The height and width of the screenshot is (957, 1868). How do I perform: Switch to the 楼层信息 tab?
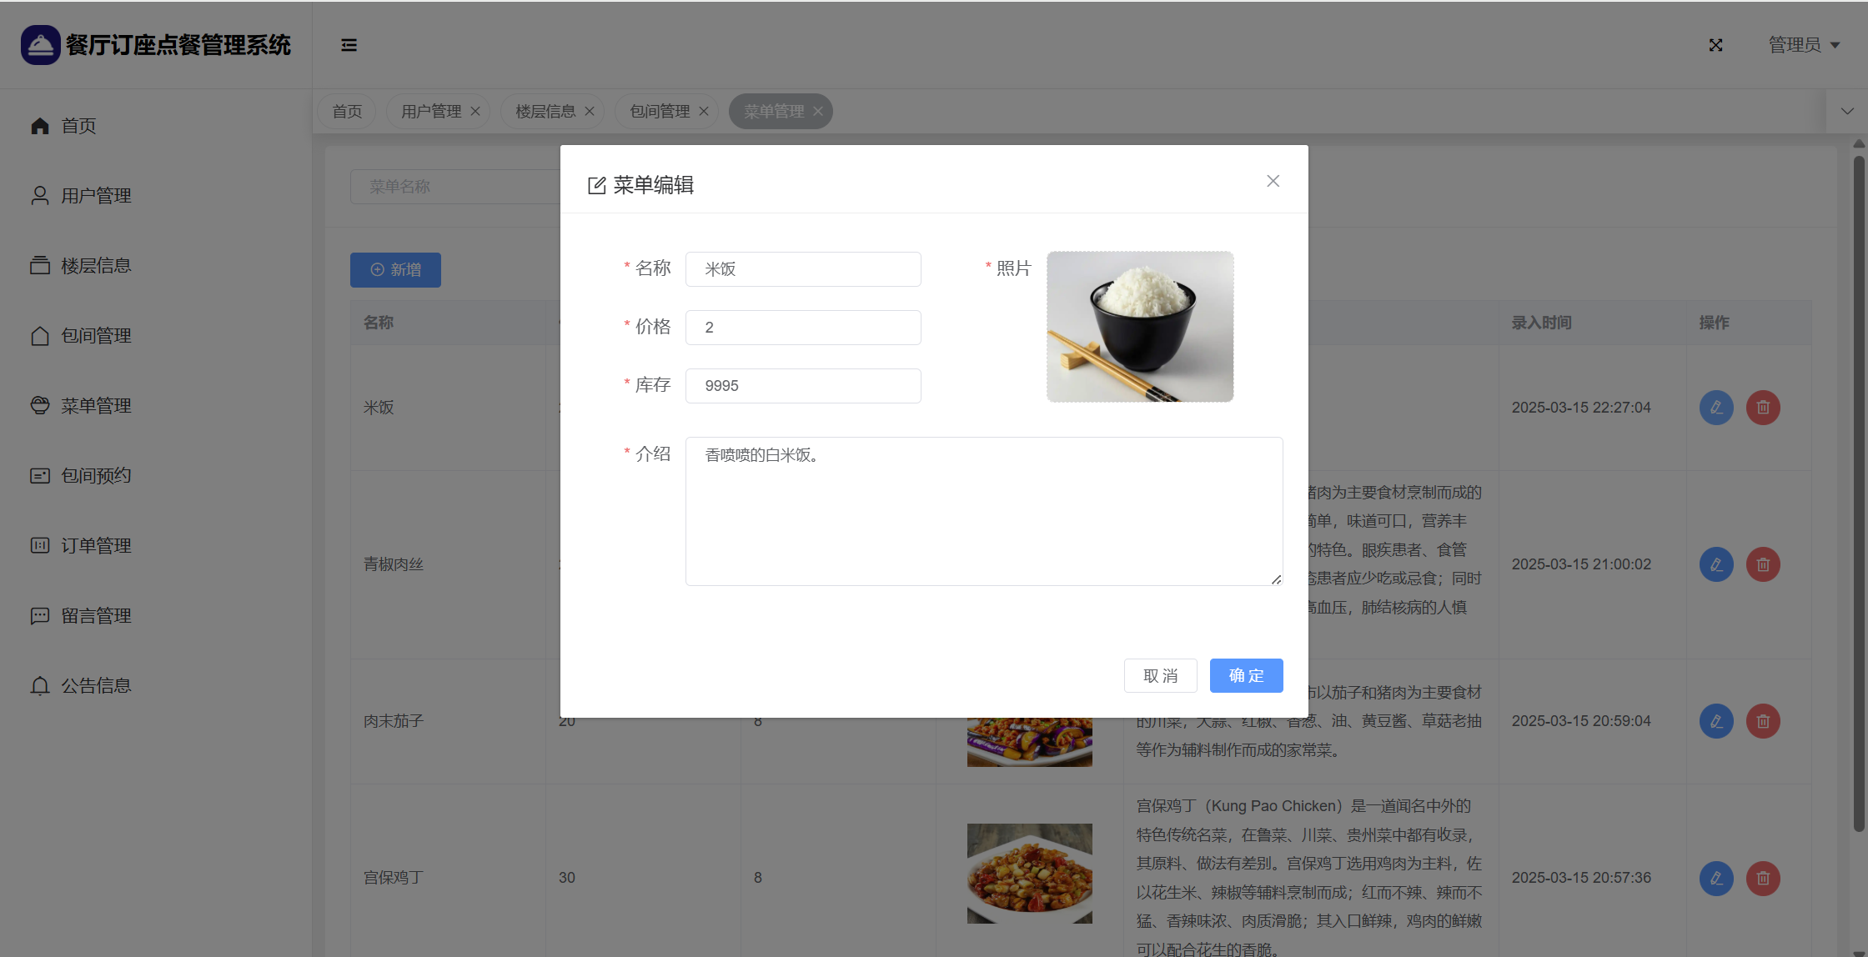(545, 112)
